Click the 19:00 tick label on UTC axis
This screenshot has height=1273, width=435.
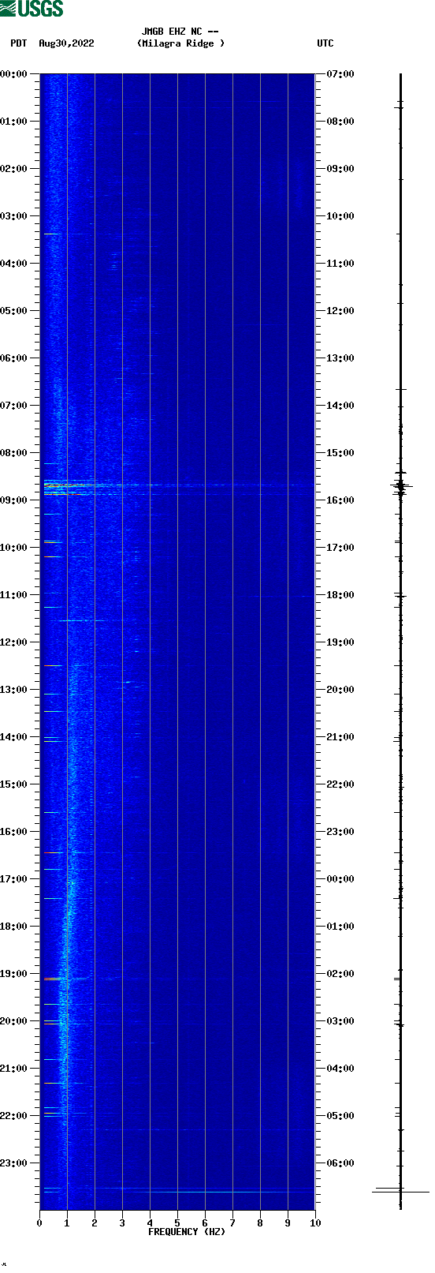[x=340, y=642]
